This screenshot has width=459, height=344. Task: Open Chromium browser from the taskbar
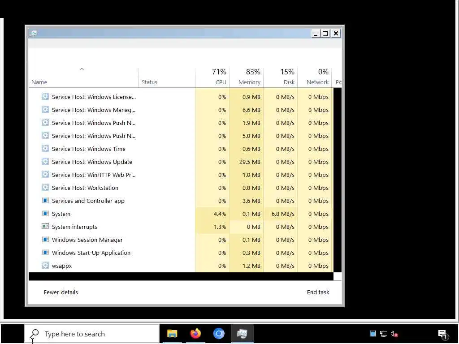(219, 333)
